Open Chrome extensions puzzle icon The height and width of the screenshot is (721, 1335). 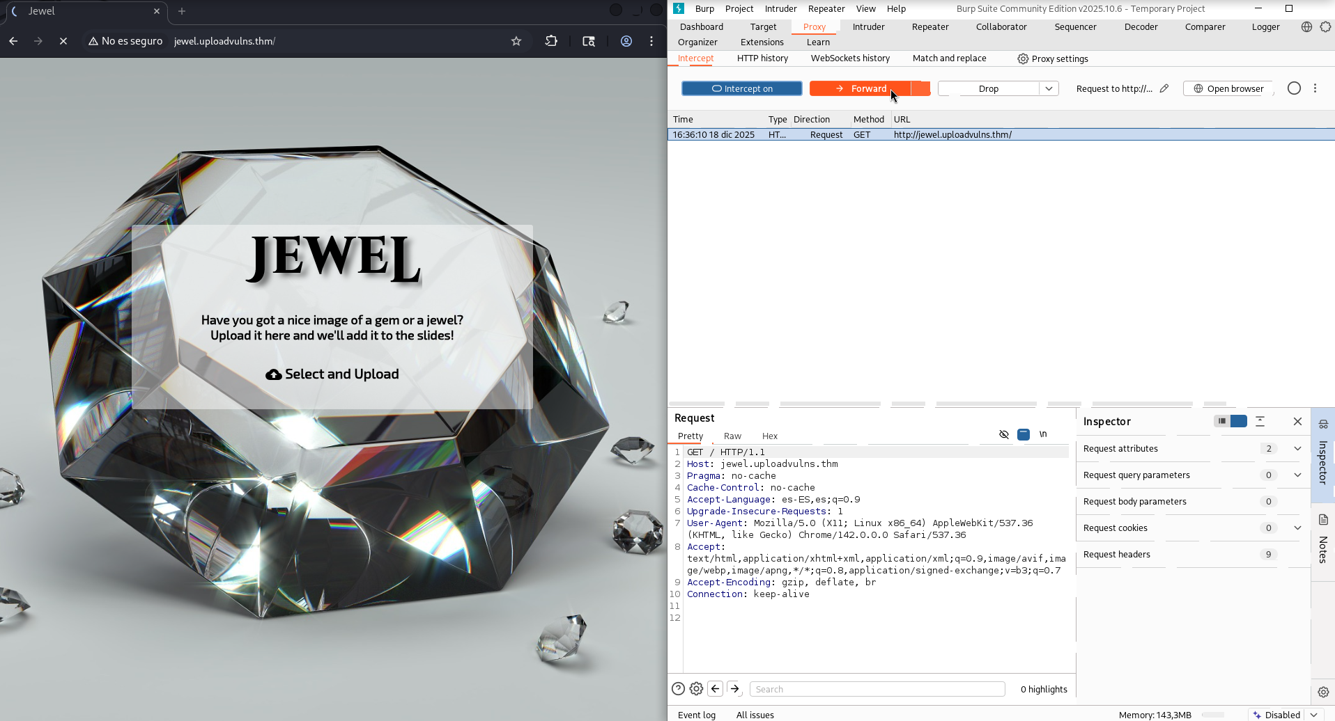(551, 41)
